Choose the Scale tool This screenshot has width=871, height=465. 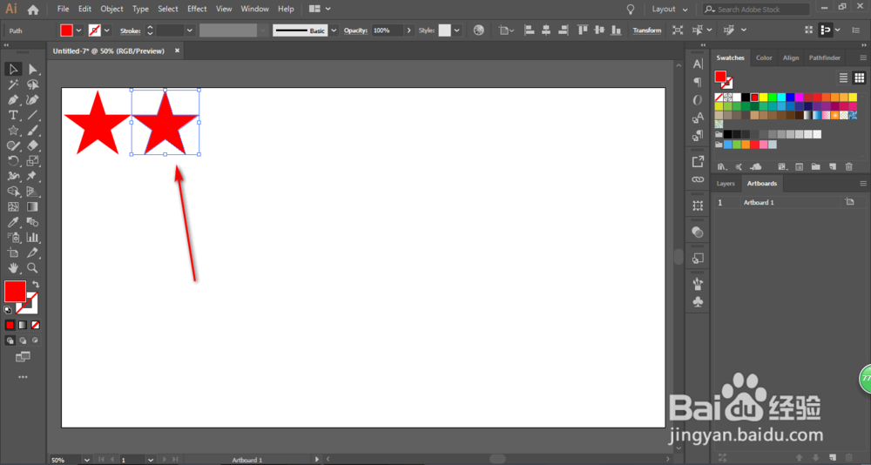33,161
